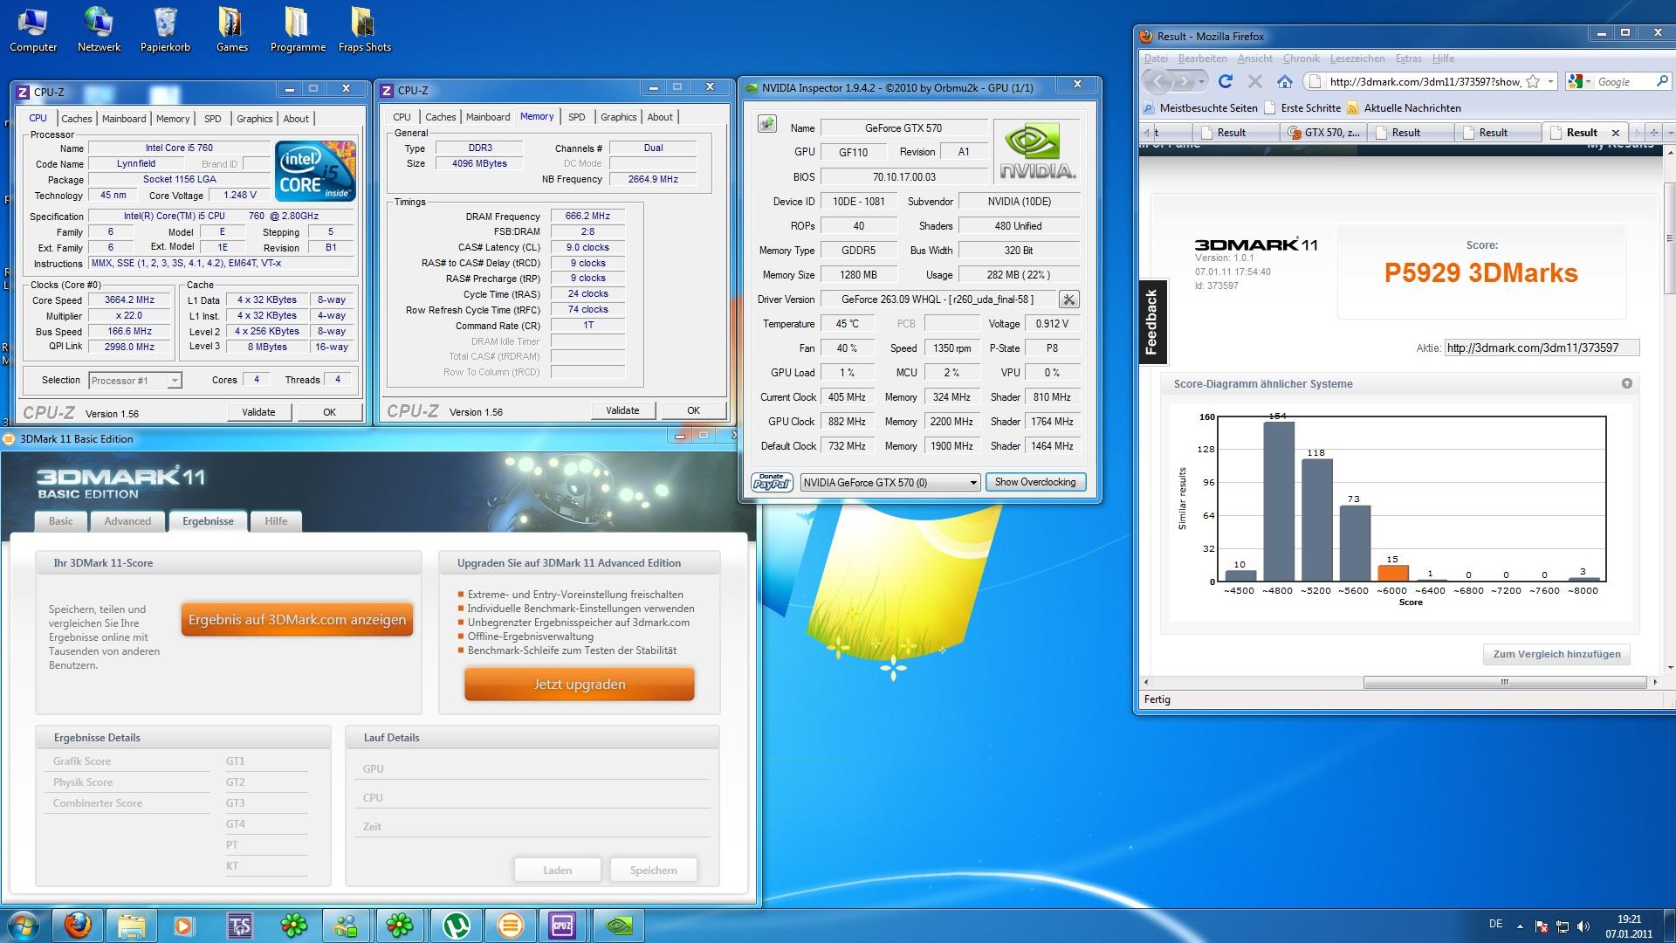Open Windows Live Messenger taskbar icon
Image resolution: width=1676 pixels, height=943 pixels.
pos(347,925)
